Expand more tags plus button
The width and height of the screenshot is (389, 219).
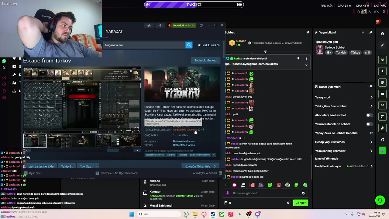[214, 155]
